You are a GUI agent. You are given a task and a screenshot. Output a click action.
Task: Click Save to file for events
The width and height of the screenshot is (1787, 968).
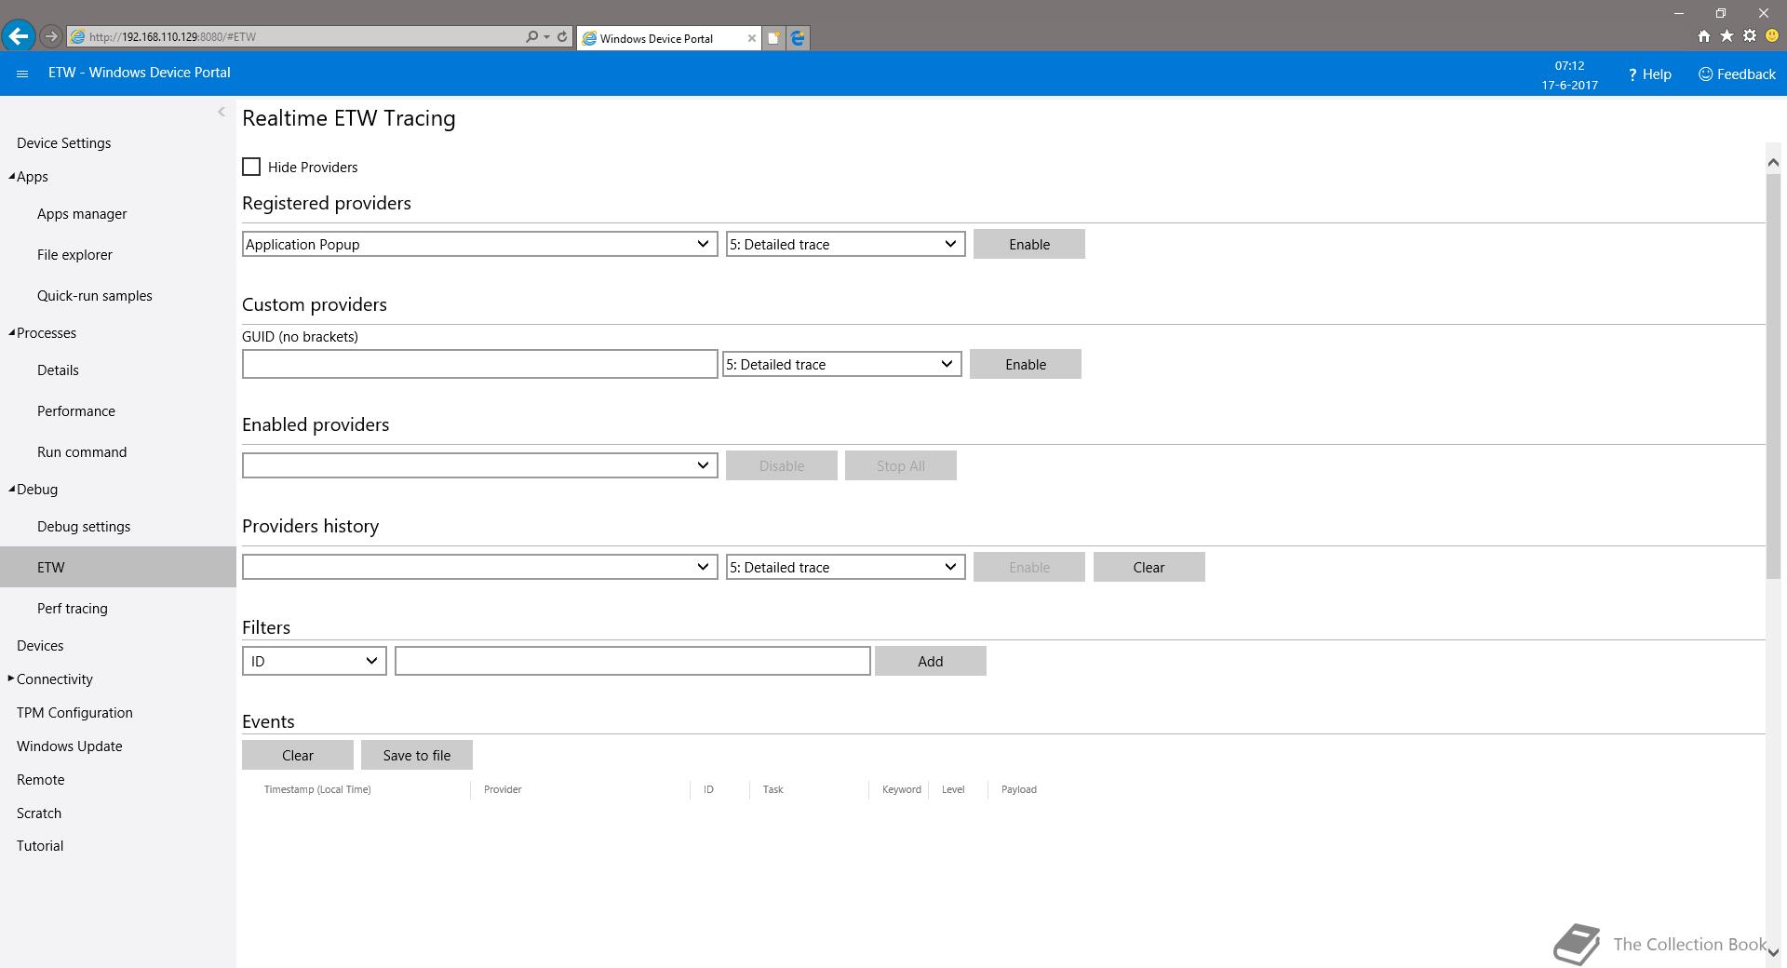(x=417, y=755)
